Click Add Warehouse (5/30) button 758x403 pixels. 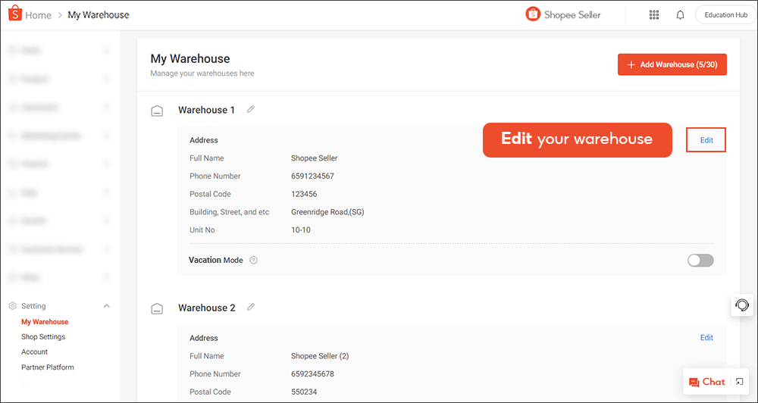[672, 64]
